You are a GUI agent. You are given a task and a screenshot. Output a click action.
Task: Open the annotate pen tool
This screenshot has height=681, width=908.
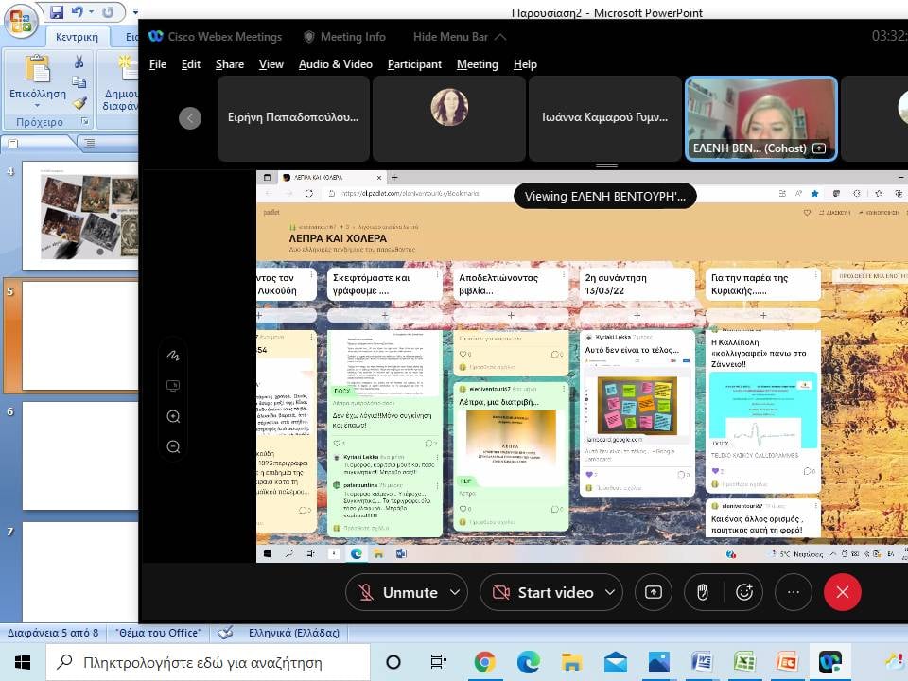173,356
